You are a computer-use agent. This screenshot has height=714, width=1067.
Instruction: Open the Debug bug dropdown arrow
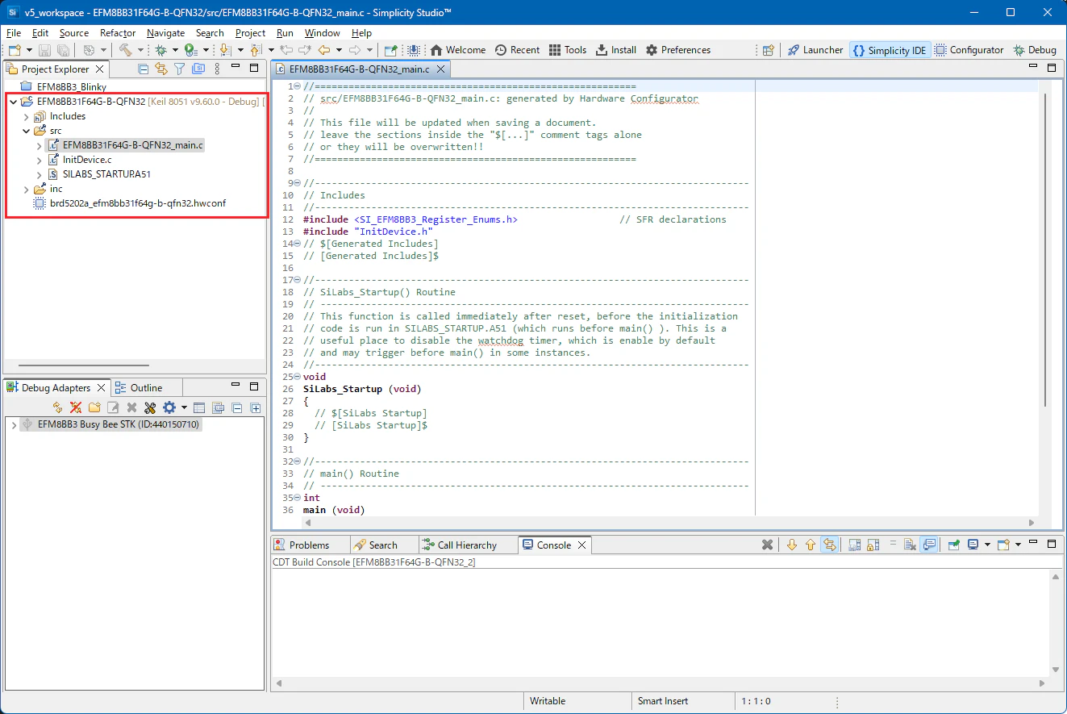point(173,50)
